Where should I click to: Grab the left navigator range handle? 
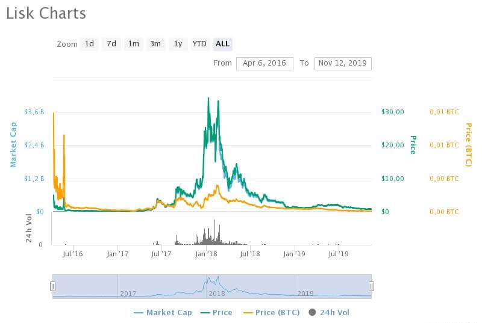(x=52, y=286)
